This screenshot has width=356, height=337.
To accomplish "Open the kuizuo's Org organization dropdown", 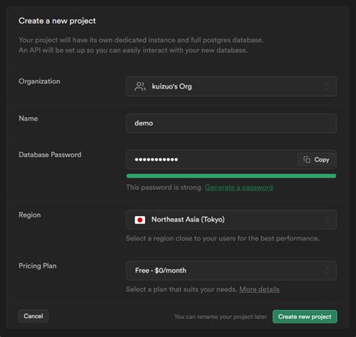I will click(231, 86).
